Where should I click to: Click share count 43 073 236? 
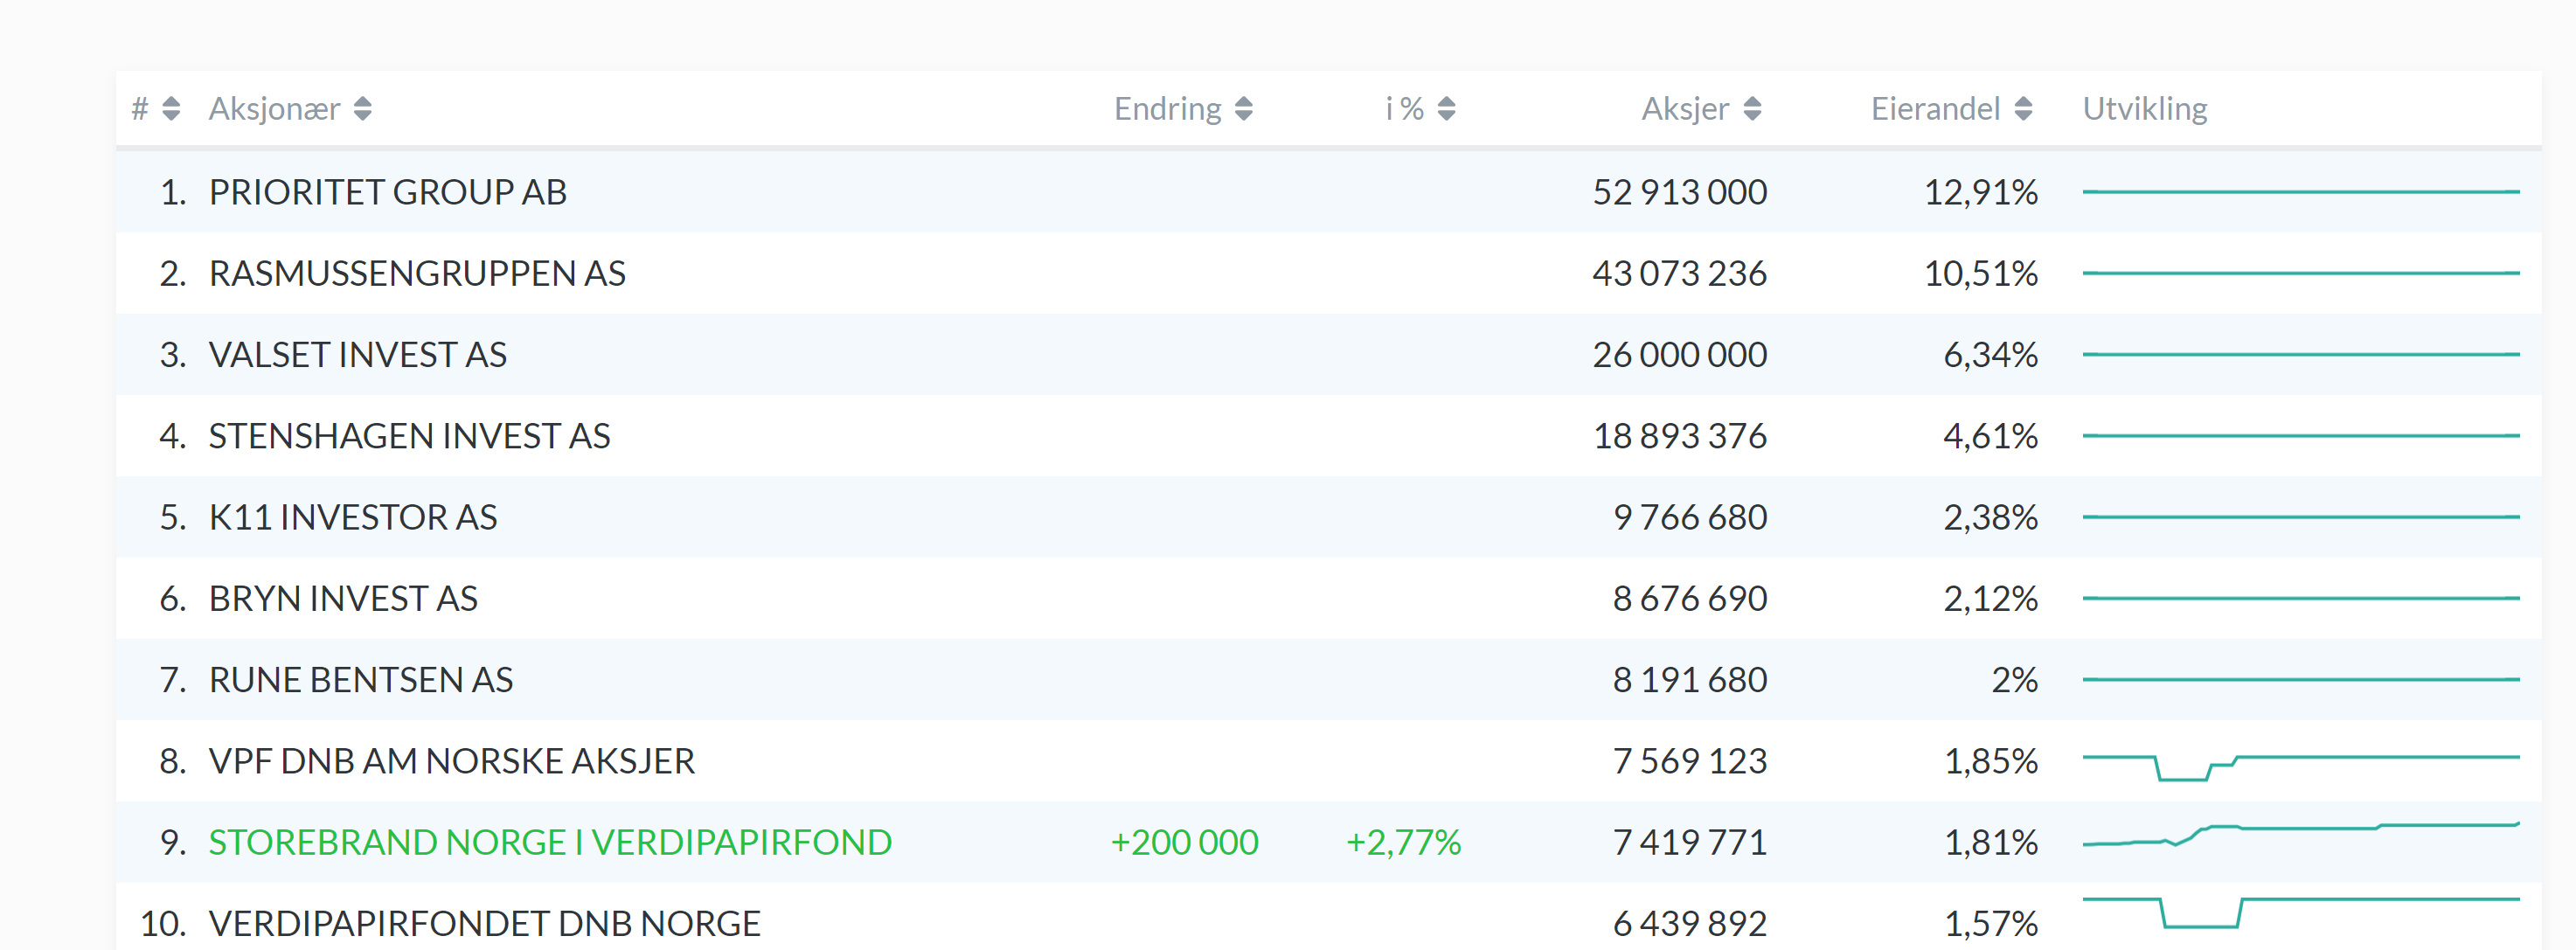[1679, 273]
